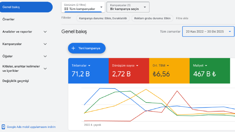Screen dimensions: 235x132
Task: Expand the Kitleler, anahtar kelimeler chevron
Action: coord(45,69)
